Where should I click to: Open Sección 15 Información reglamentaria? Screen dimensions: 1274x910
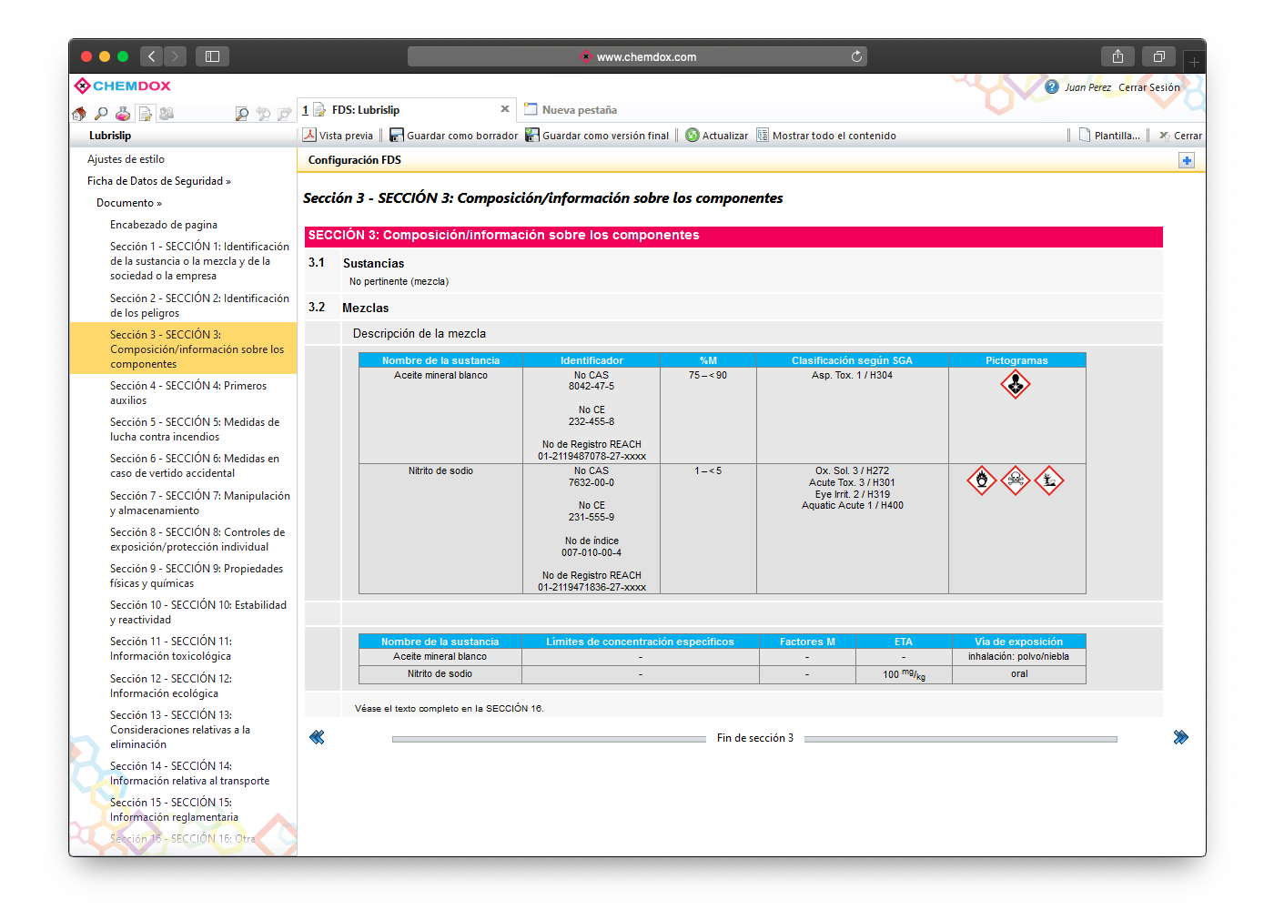(174, 810)
